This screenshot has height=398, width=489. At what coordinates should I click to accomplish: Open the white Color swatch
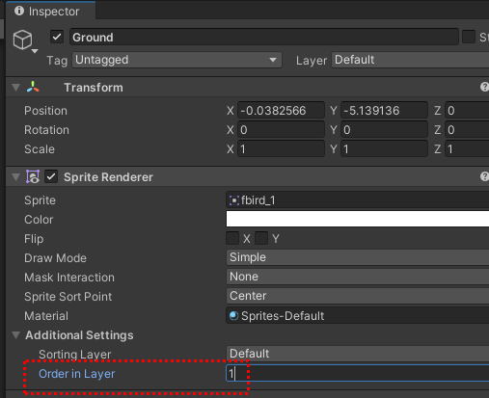[358, 219]
